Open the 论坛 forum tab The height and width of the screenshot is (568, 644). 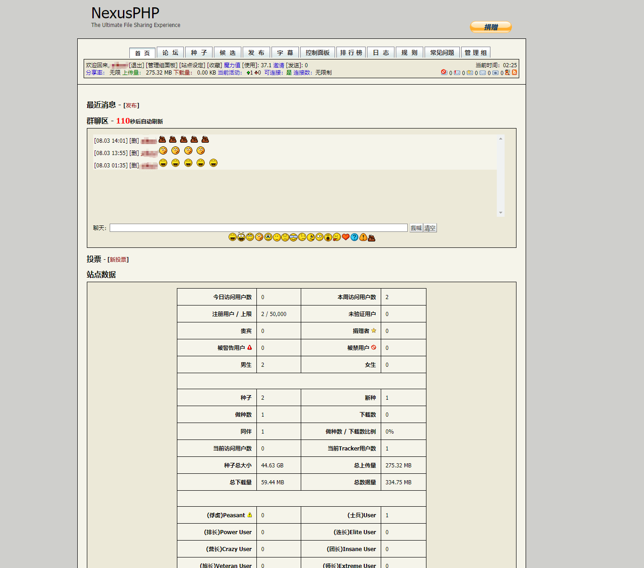coord(170,53)
